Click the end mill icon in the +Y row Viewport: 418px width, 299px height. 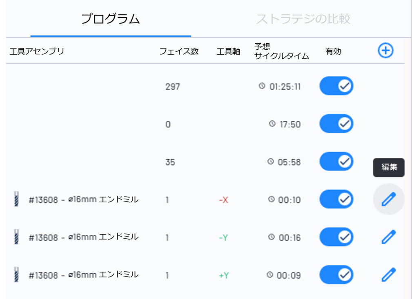16,275
